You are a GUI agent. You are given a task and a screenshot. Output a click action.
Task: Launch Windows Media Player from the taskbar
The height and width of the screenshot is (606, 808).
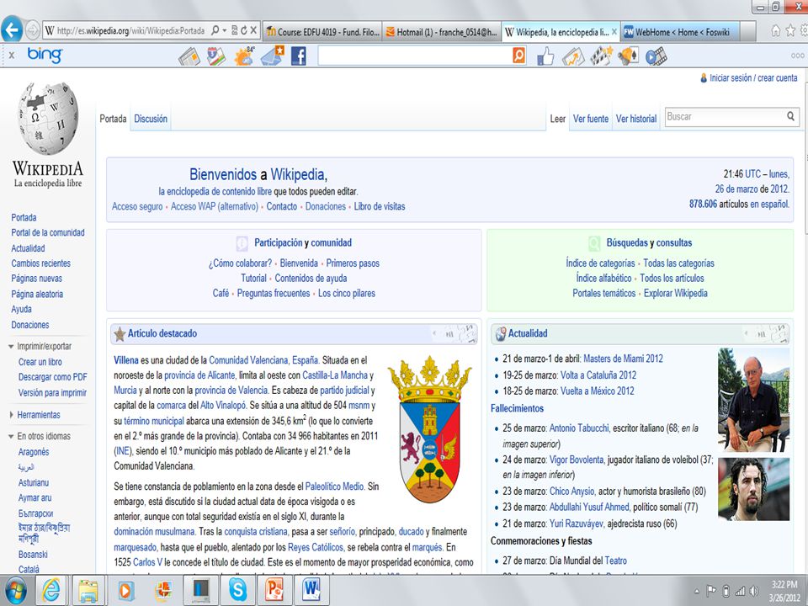tap(125, 591)
